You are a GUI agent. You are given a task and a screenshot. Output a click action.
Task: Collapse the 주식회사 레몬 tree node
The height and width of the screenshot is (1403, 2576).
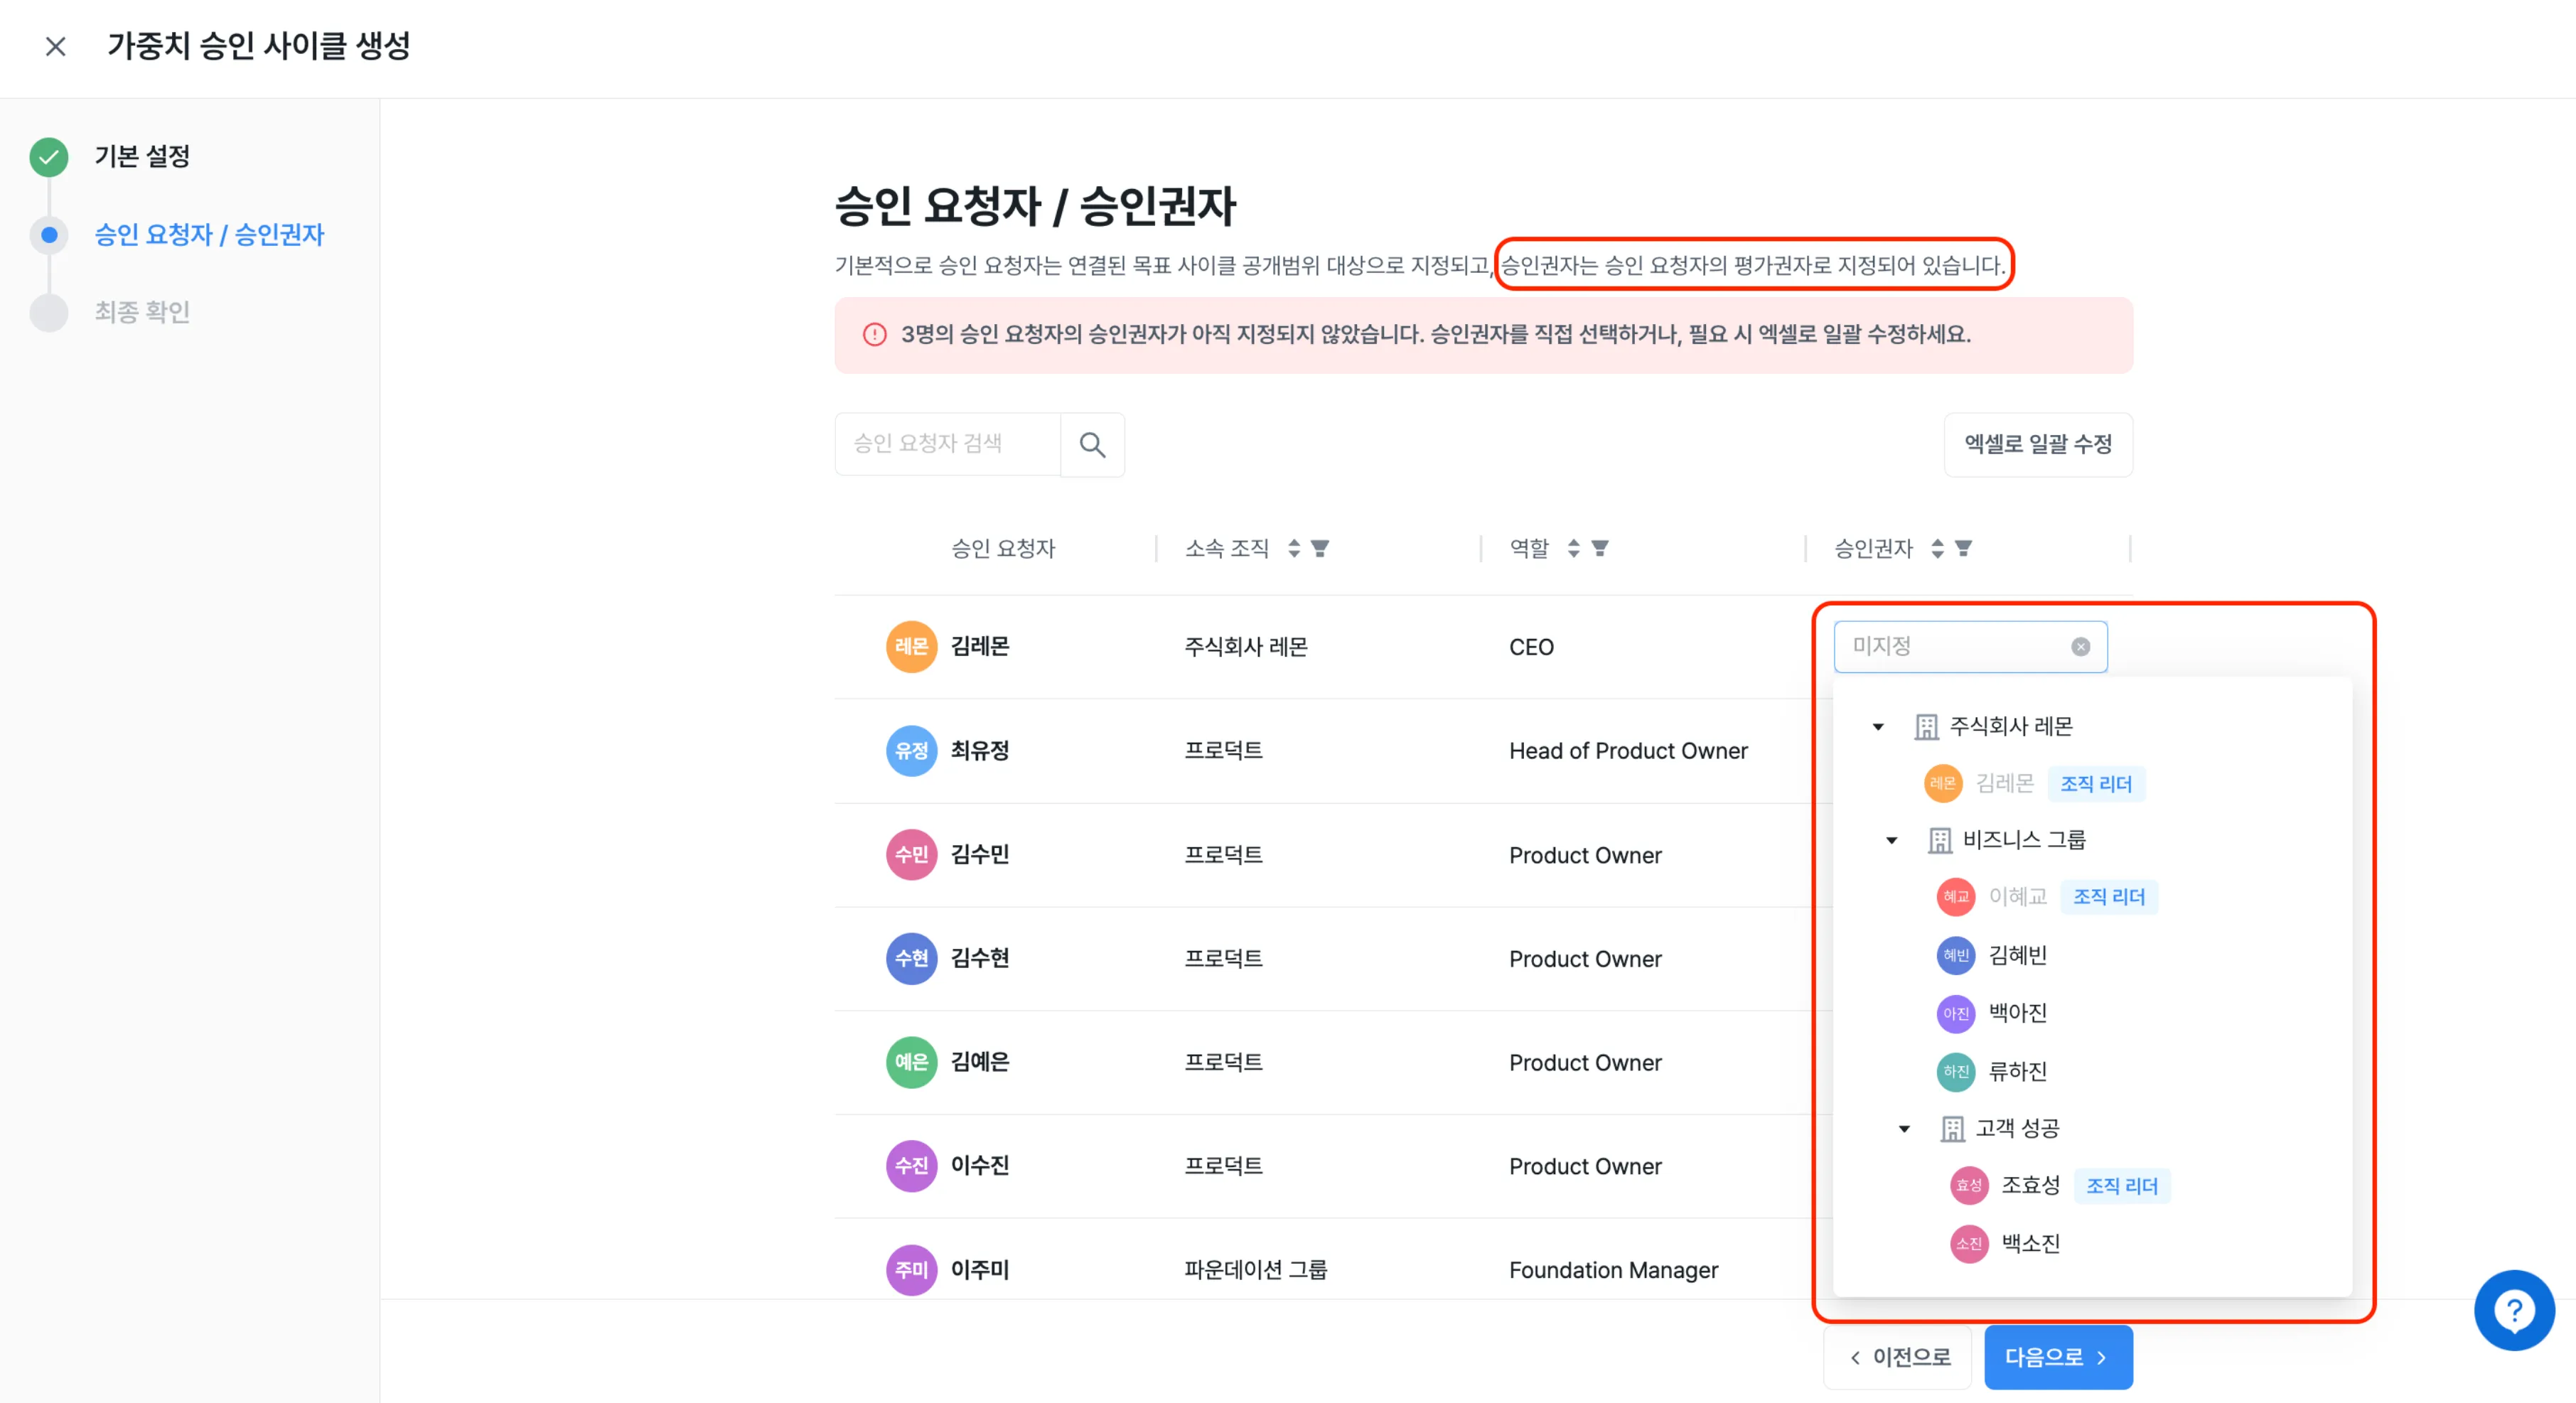(1878, 727)
